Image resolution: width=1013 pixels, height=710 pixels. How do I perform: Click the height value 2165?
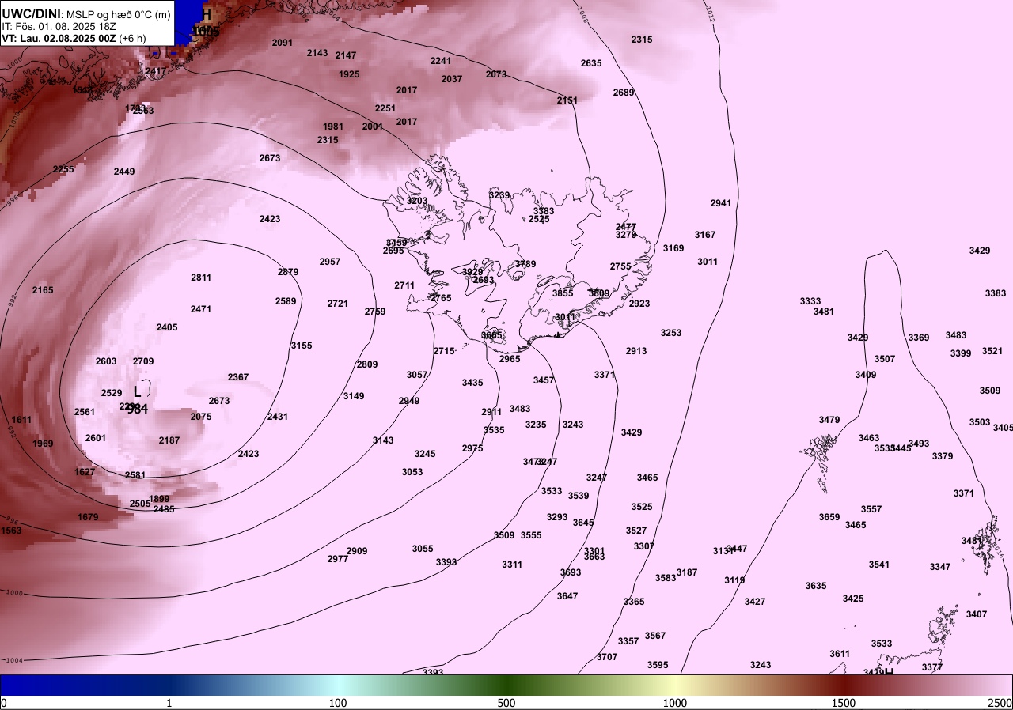(43, 290)
